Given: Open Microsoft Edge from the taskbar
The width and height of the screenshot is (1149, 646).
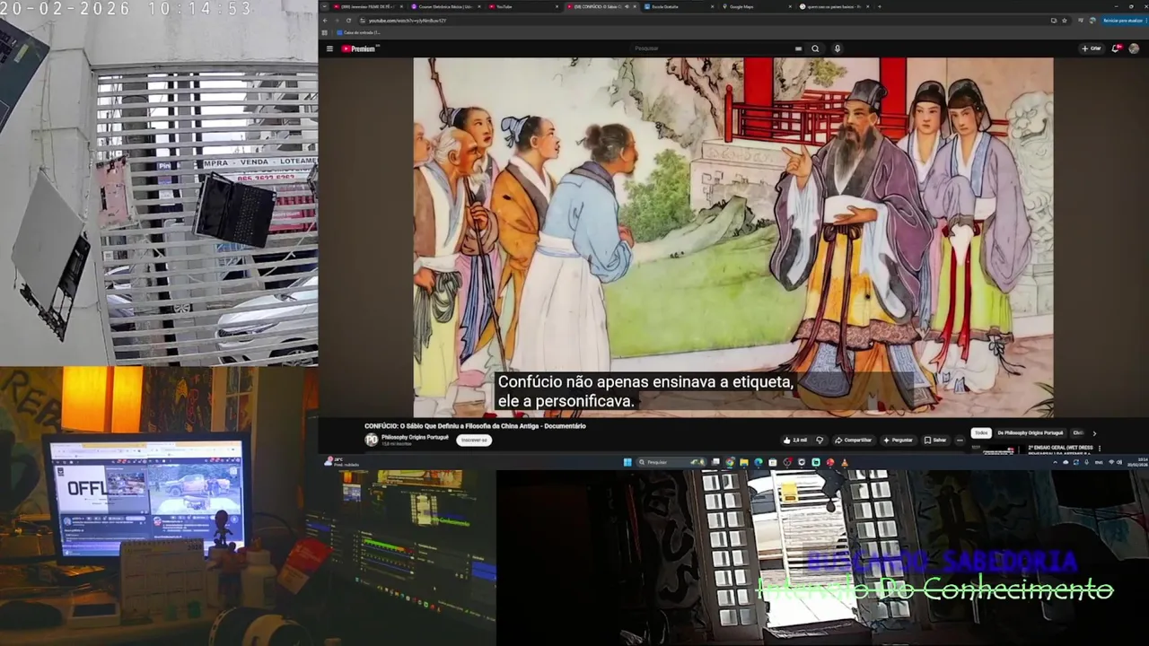Looking at the screenshot, I should click(759, 462).
